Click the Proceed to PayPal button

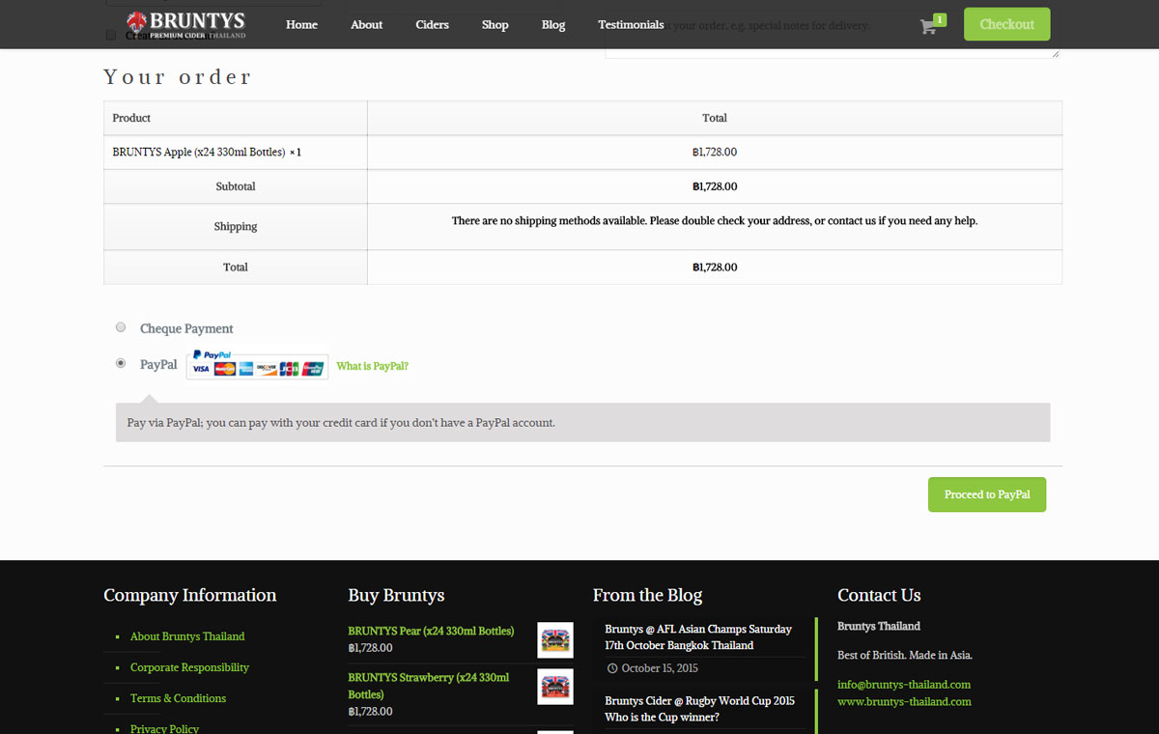point(986,494)
